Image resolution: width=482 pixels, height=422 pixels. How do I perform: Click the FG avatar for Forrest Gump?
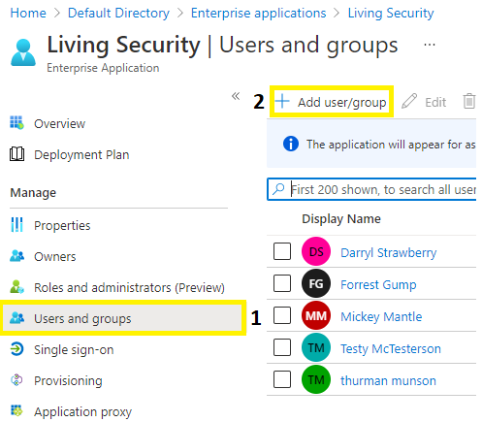[316, 283]
